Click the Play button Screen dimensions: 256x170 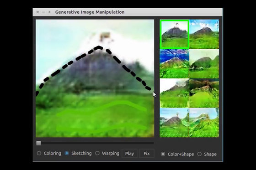(129, 154)
